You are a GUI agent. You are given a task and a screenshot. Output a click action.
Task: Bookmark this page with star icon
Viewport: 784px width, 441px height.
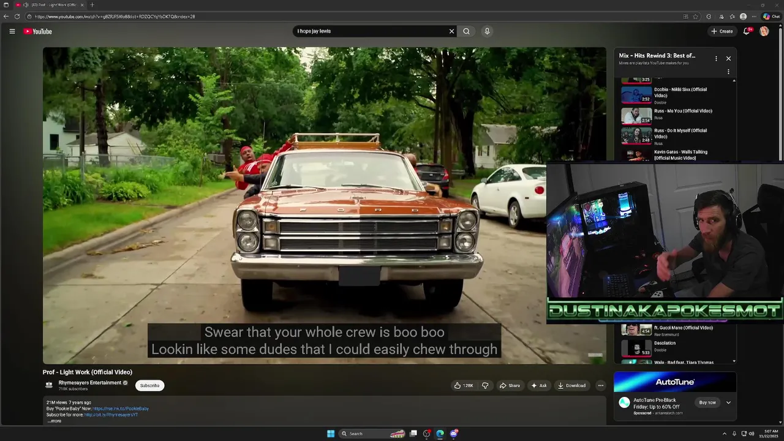695,17
